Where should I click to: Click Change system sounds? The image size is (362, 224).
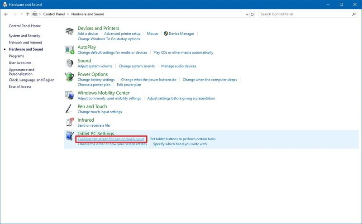click(x=137, y=66)
